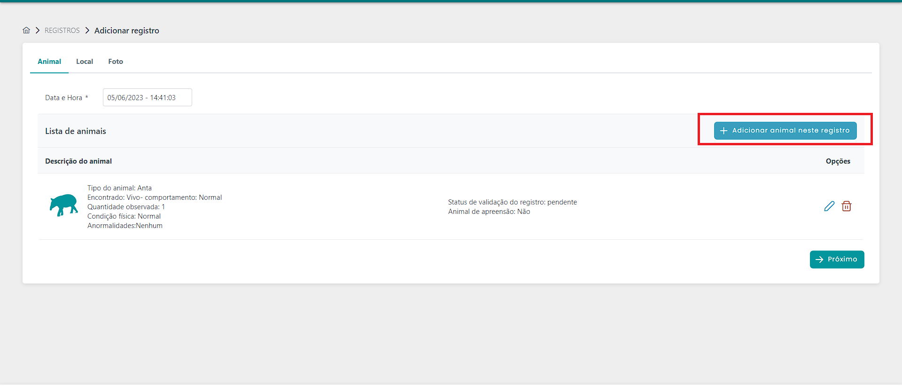Open the REGISTROS breadcrumb link
The width and height of the screenshot is (902, 386).
pos(62,31)
